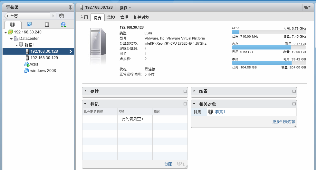The width and height of the screenshot is (316, 170).
Task: Sort by 类别 column header
Action: (x=135, y=112)
